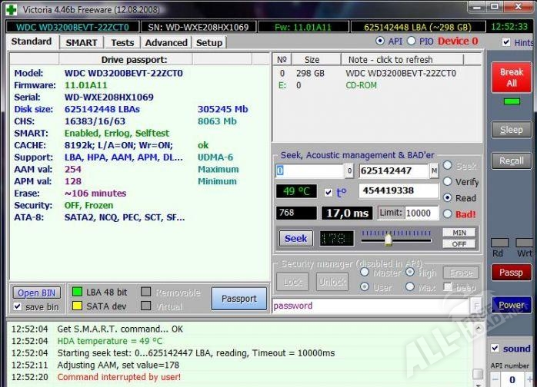The image size is (537, 387).
Task: Click the Break All red button
Action: point(511,78)
